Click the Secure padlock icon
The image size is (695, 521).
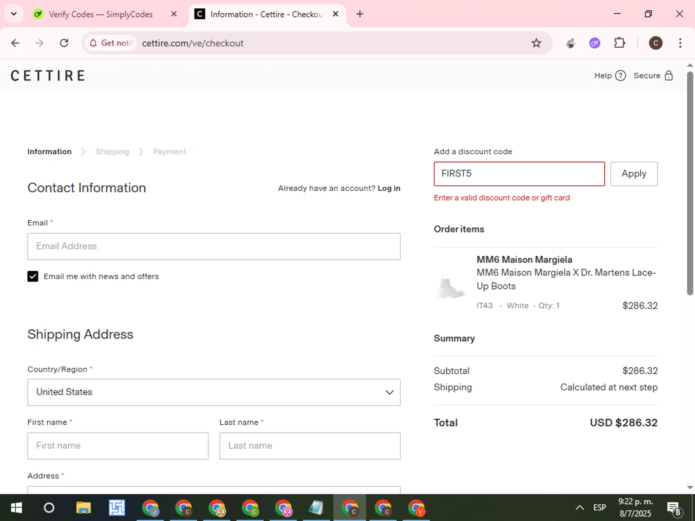point(669,75)
